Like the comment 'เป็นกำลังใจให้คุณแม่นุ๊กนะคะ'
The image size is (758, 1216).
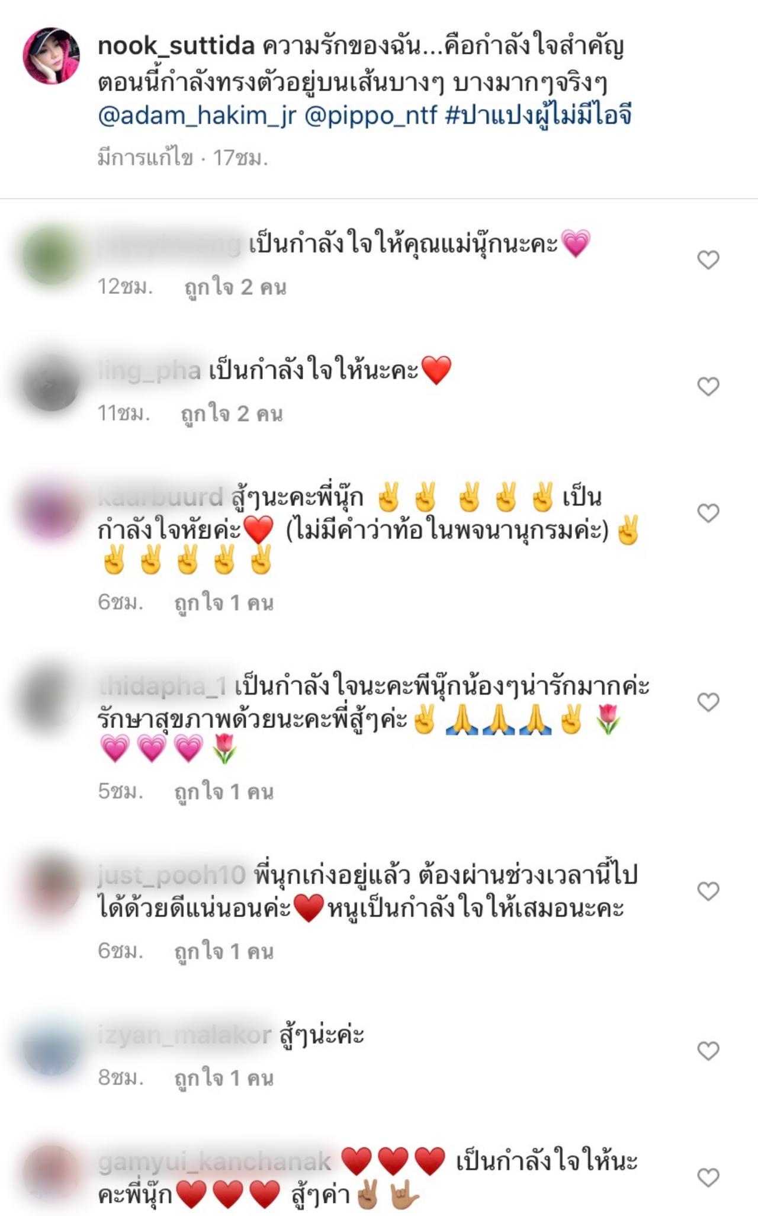(708, 260)
